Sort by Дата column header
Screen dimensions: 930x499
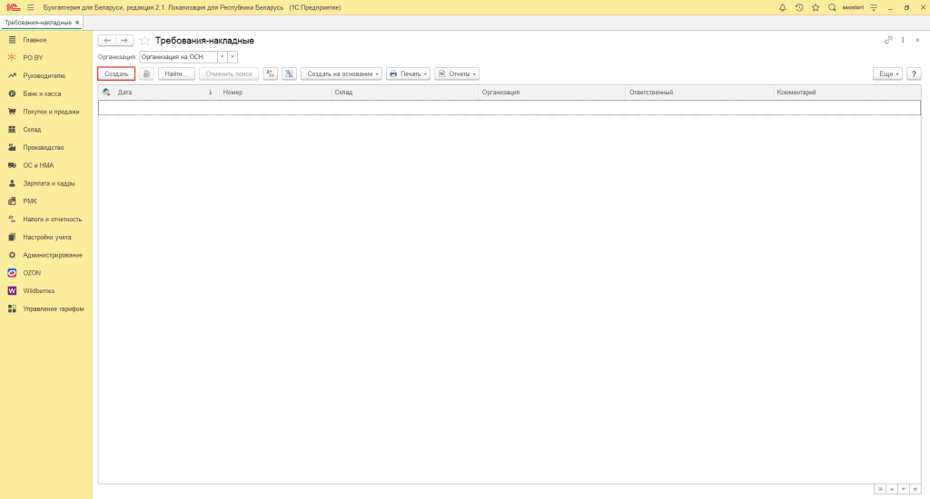[x=167, y=93]
